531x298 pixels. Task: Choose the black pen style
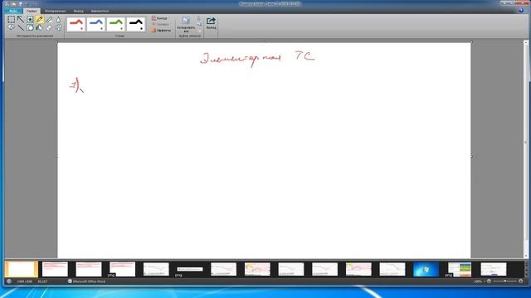pos(136,24)
